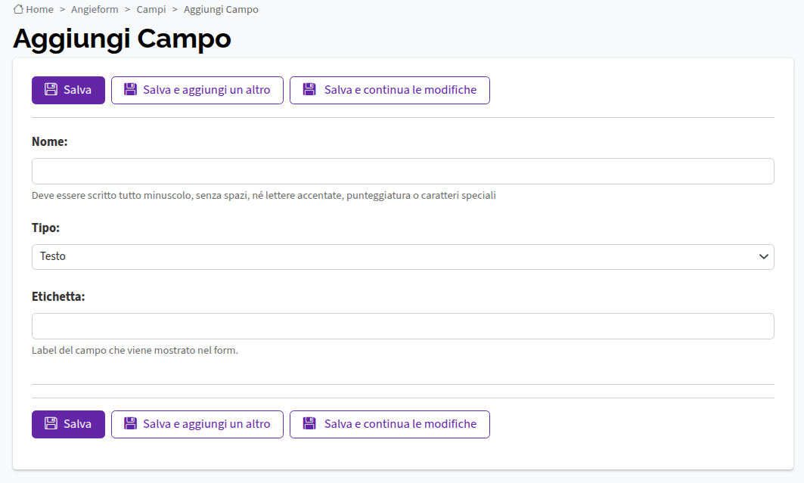Open the Tipo dropdown showing Testo

pos(403,256)
